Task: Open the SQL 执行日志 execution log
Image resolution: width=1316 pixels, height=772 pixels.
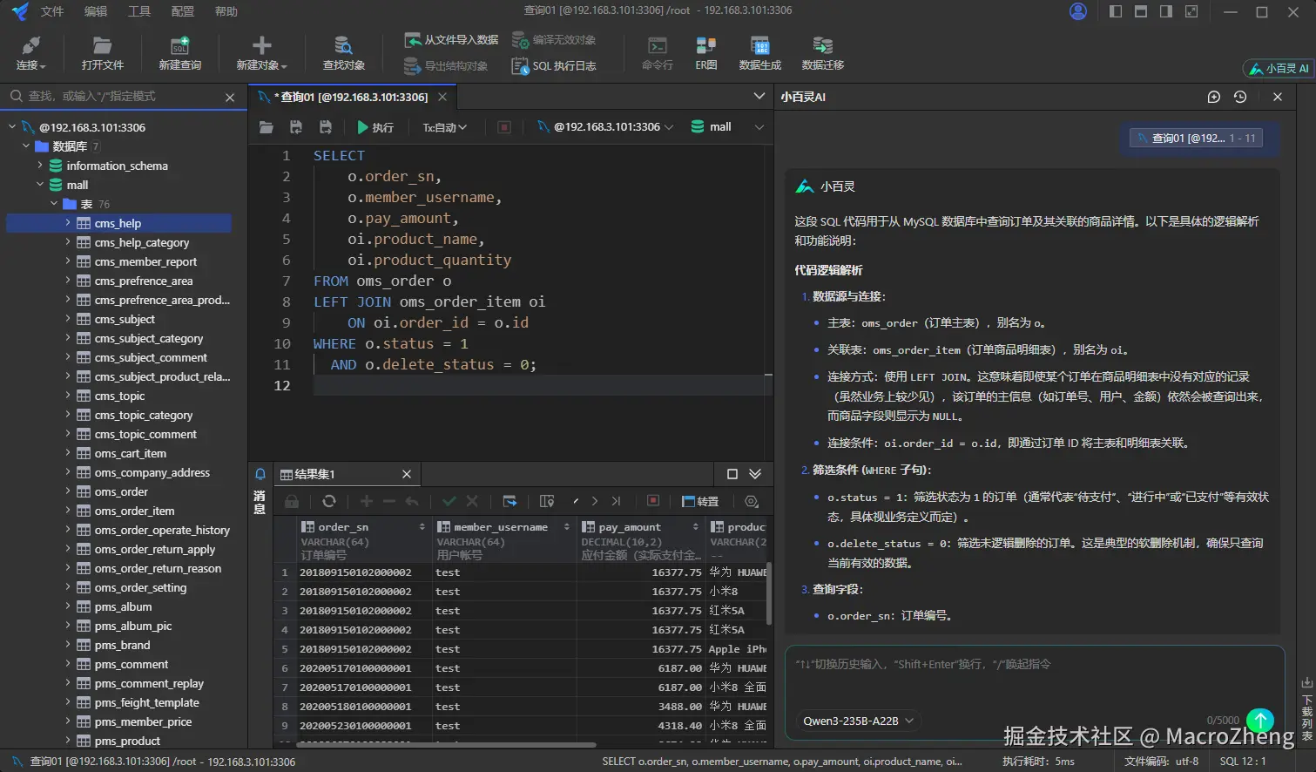Action: [x=554, y=66]
